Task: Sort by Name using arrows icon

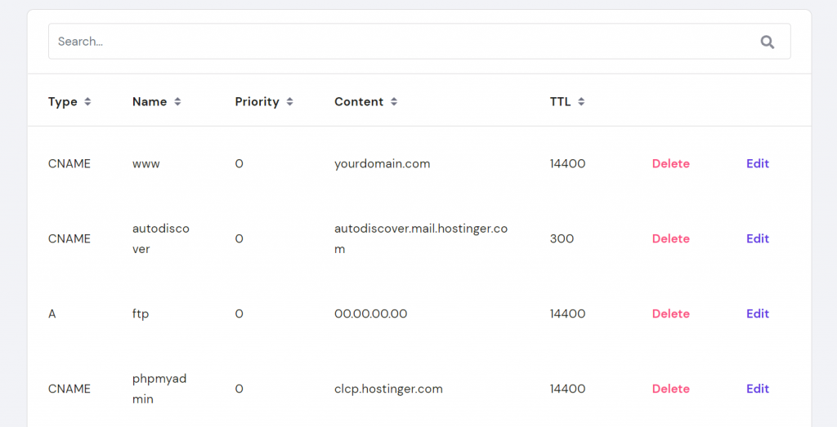Action: tap(177, 102)
